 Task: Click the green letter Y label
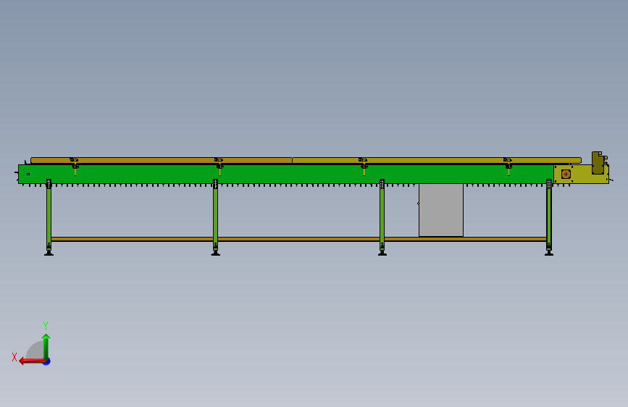[x=46, y=325]
